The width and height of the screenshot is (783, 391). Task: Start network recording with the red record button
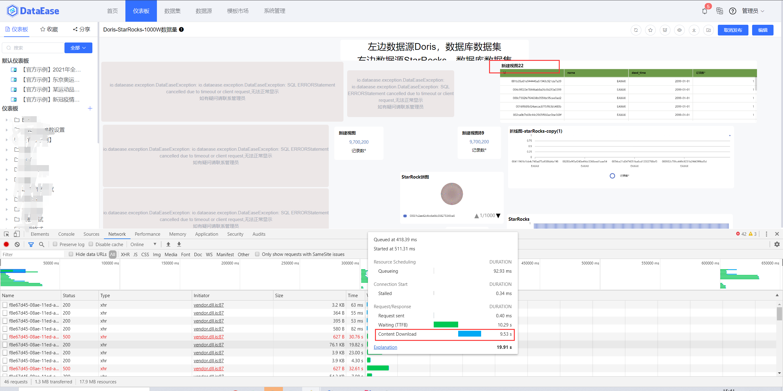(x=6, y=244)
